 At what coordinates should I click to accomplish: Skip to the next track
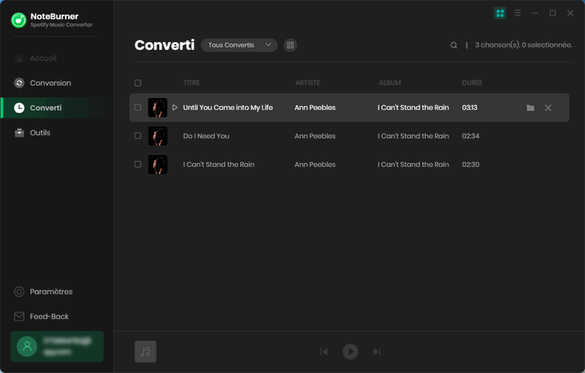[x=377, y=352]
